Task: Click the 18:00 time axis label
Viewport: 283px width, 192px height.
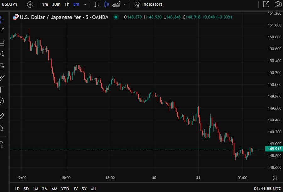Action: pos(110,178)
